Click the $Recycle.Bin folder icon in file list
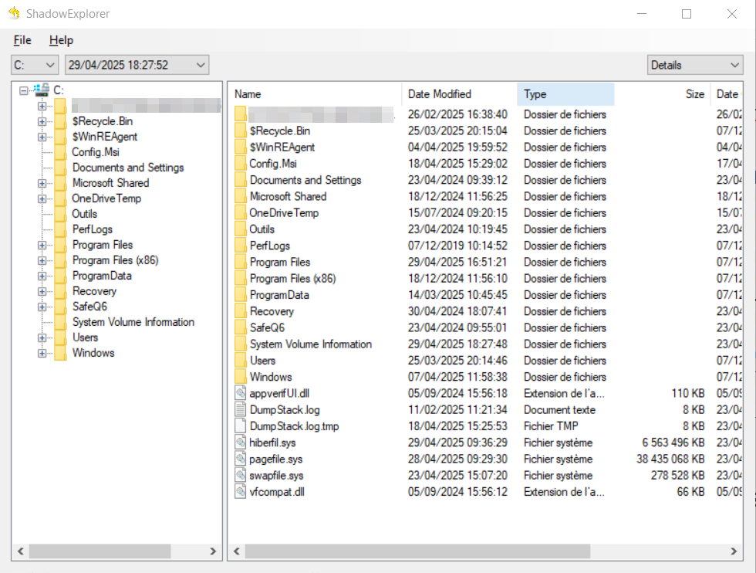Image resolution: width=756 pixels, height=573 pixels. tap(240, 131)
